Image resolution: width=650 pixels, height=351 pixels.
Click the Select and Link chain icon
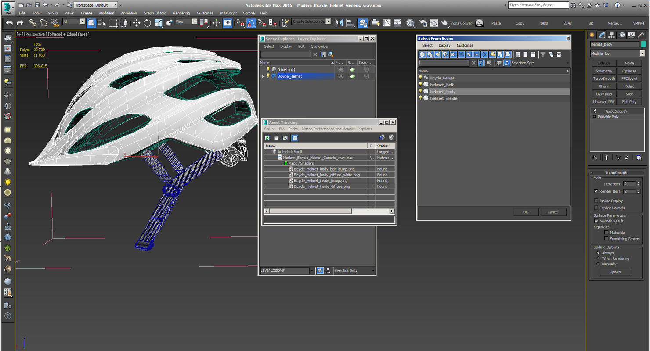click(x=33, y=23)
